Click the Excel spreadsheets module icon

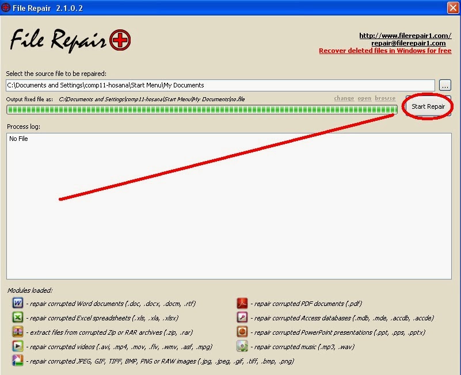tap(18, 317)
